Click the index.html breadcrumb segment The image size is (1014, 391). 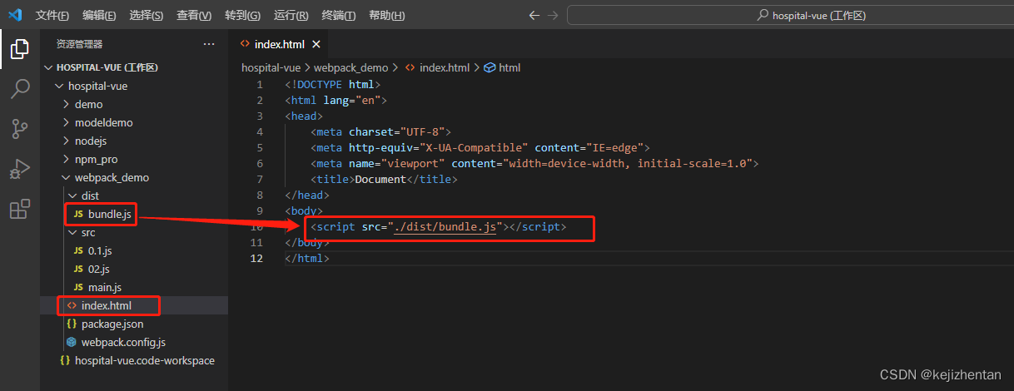coord(444,67)
